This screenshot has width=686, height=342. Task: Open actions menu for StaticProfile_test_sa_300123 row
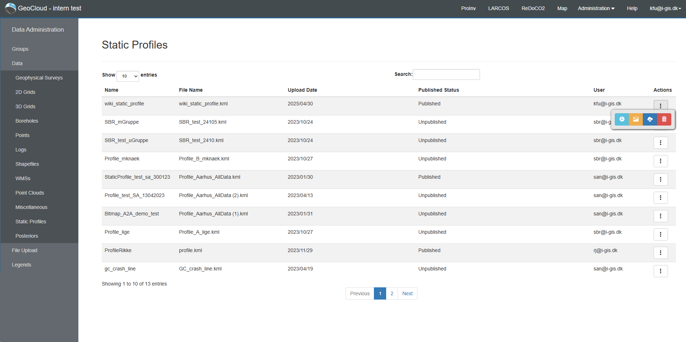pyautogui.click(x=660, y=179)
